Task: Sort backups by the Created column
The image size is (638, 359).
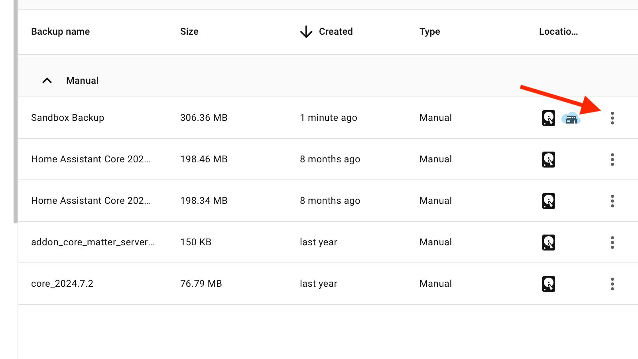Action: pyautogui.click(x=336, y=32)
